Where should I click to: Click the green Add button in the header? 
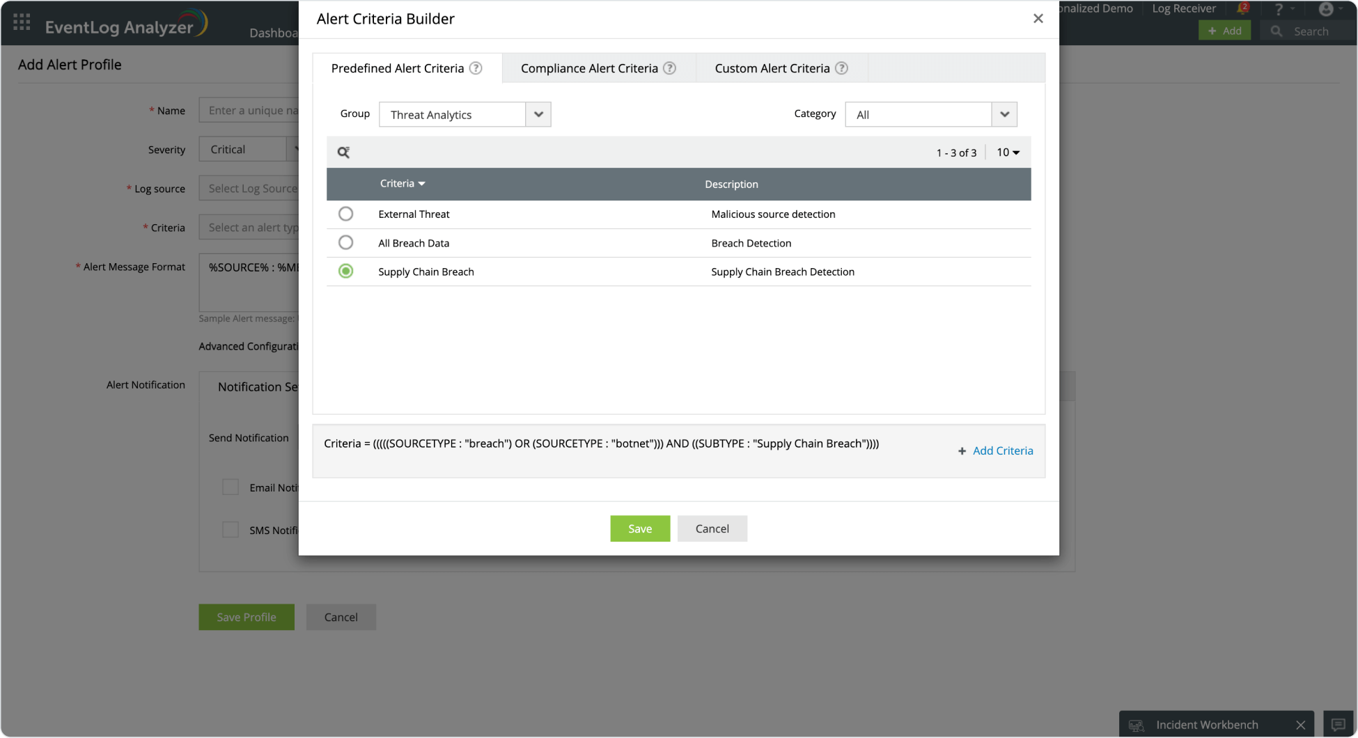(x=1224, y=30)
